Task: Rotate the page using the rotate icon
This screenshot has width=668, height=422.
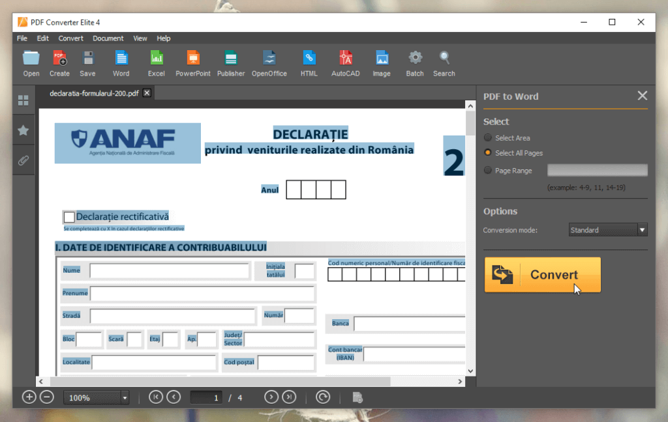Action: [x=323, y=397]
